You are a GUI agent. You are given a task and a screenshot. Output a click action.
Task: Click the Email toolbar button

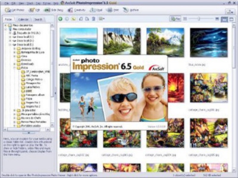pyautogui.click(x=96, y=10)
